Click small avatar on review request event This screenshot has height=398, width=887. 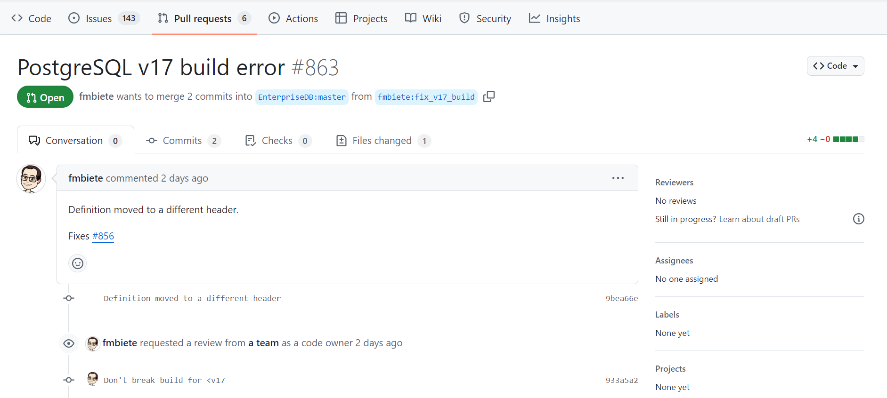click(92, 343)
